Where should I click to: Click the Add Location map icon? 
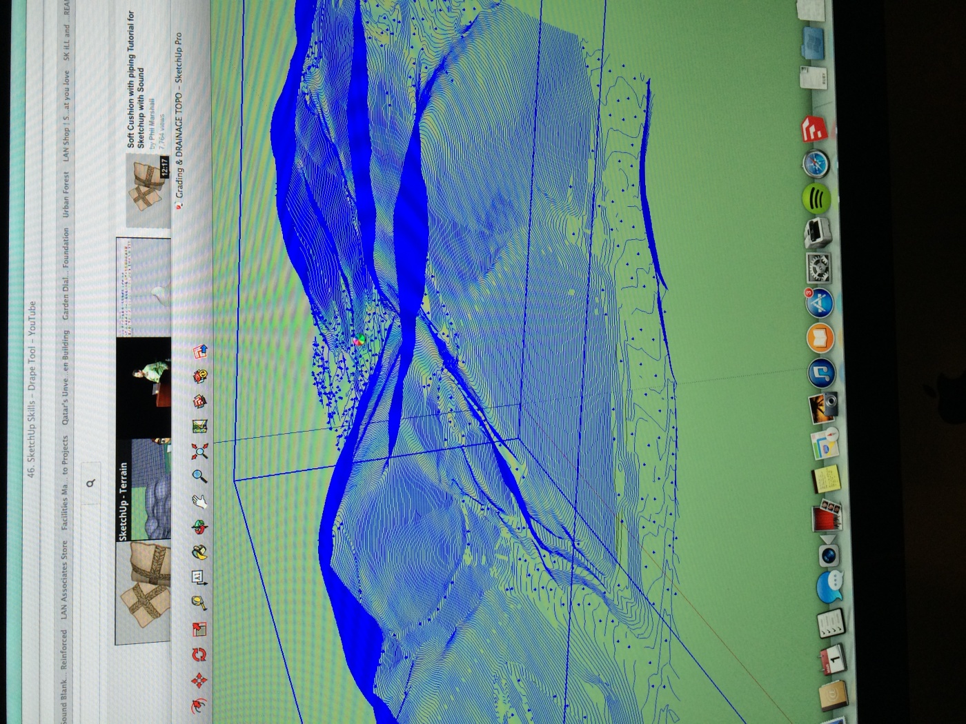click(x=200, y=426)
